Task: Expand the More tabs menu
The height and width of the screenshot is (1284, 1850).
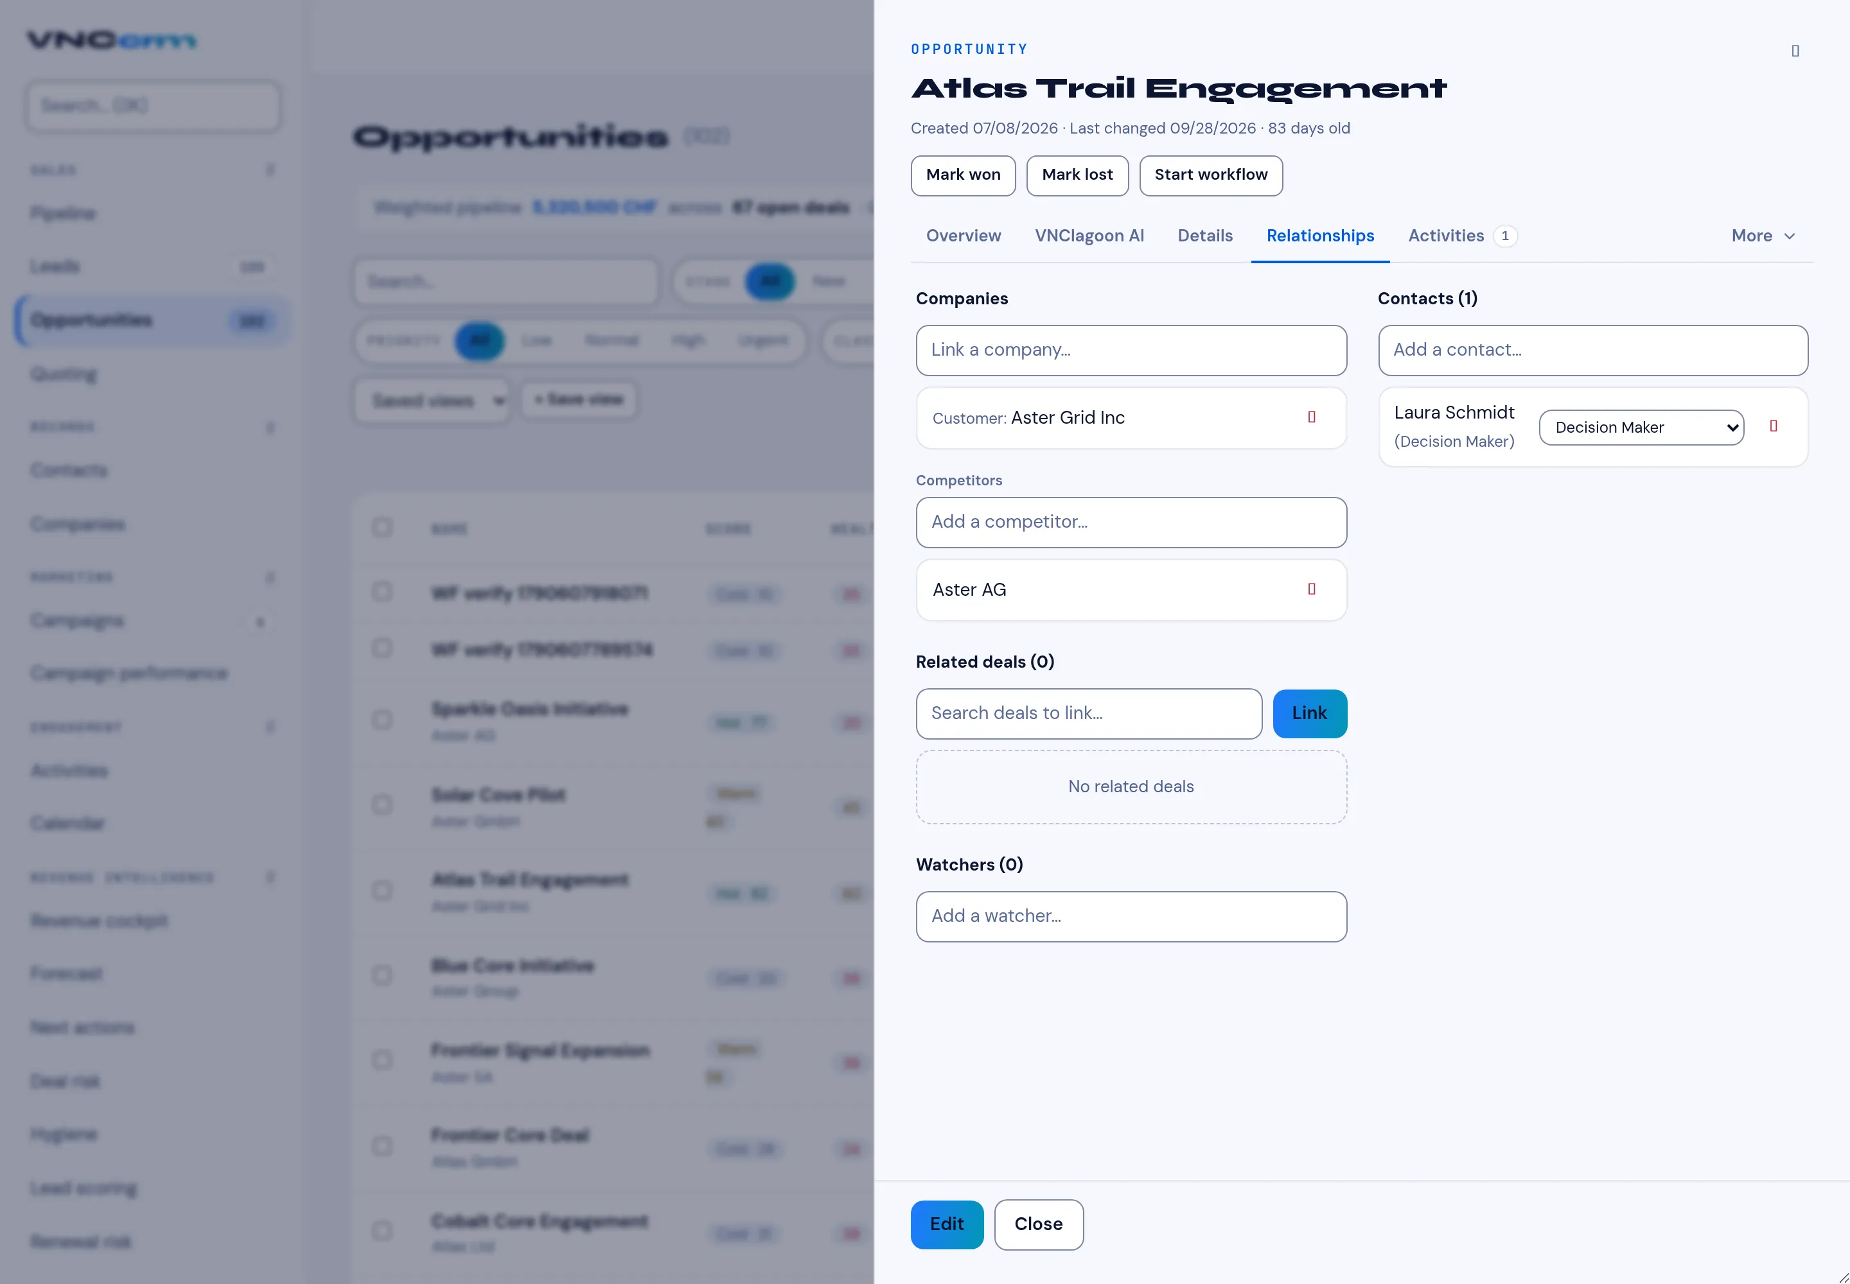Action: pos(1763,236)
